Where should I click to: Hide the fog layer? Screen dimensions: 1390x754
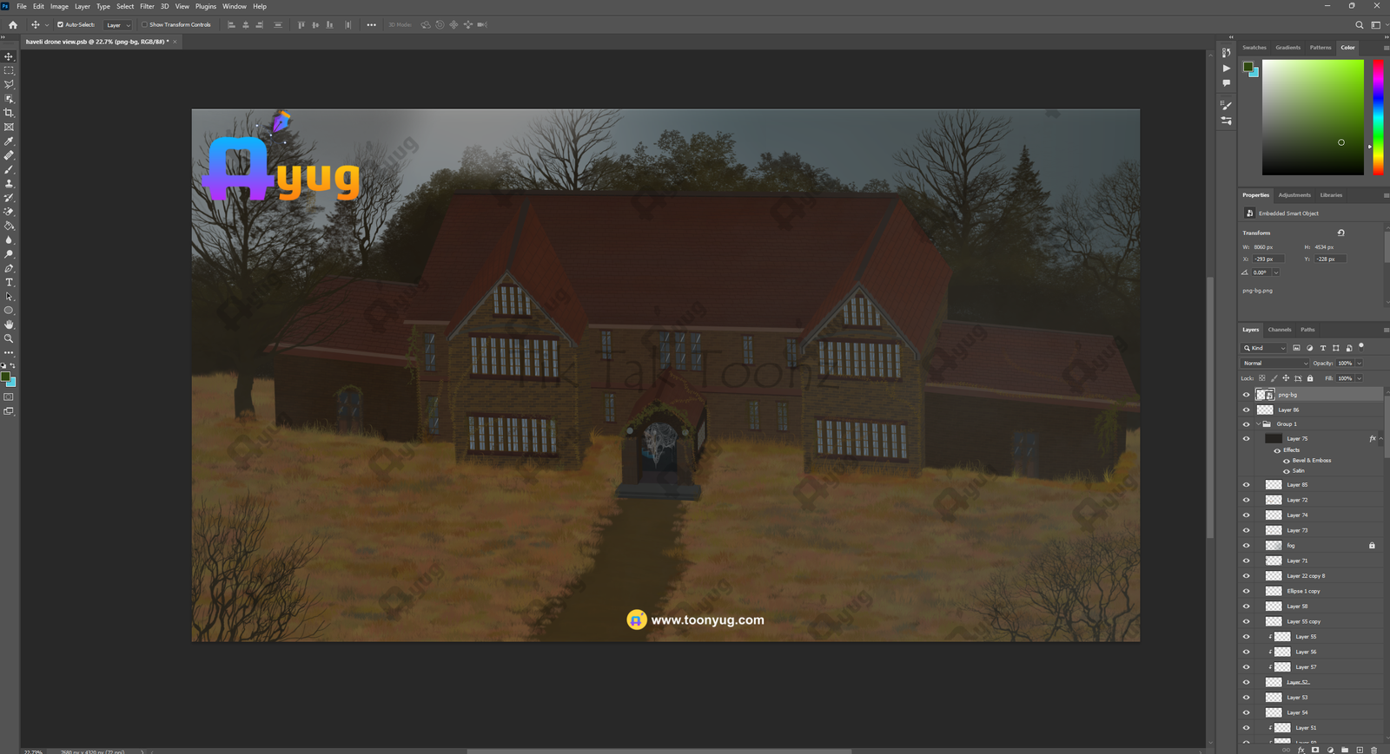click(1246, 546)
